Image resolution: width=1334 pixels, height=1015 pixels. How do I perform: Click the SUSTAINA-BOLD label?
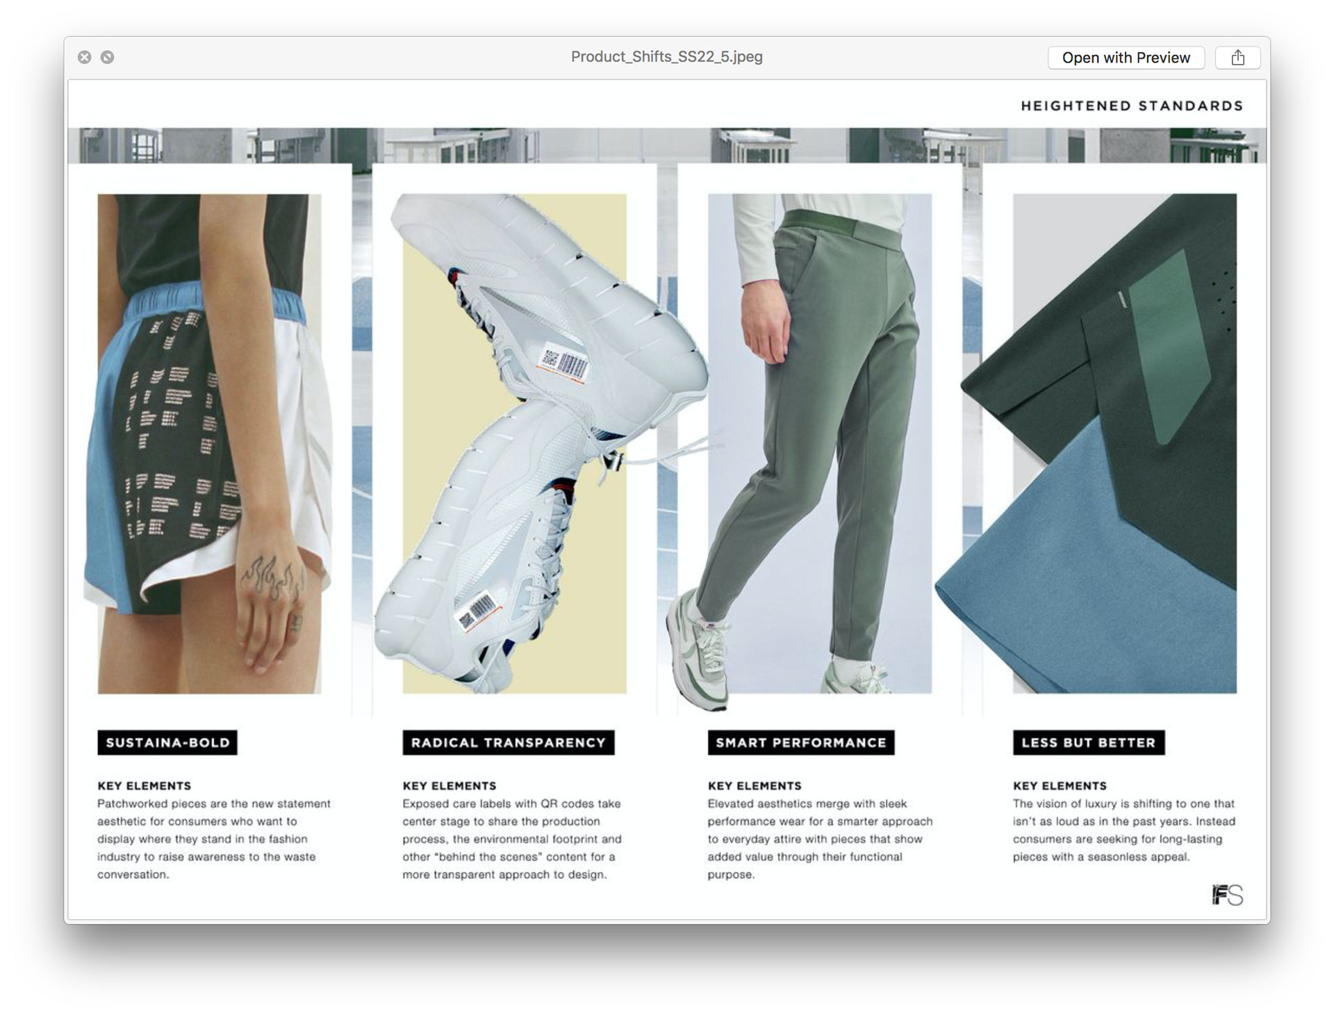click(167, 743)
